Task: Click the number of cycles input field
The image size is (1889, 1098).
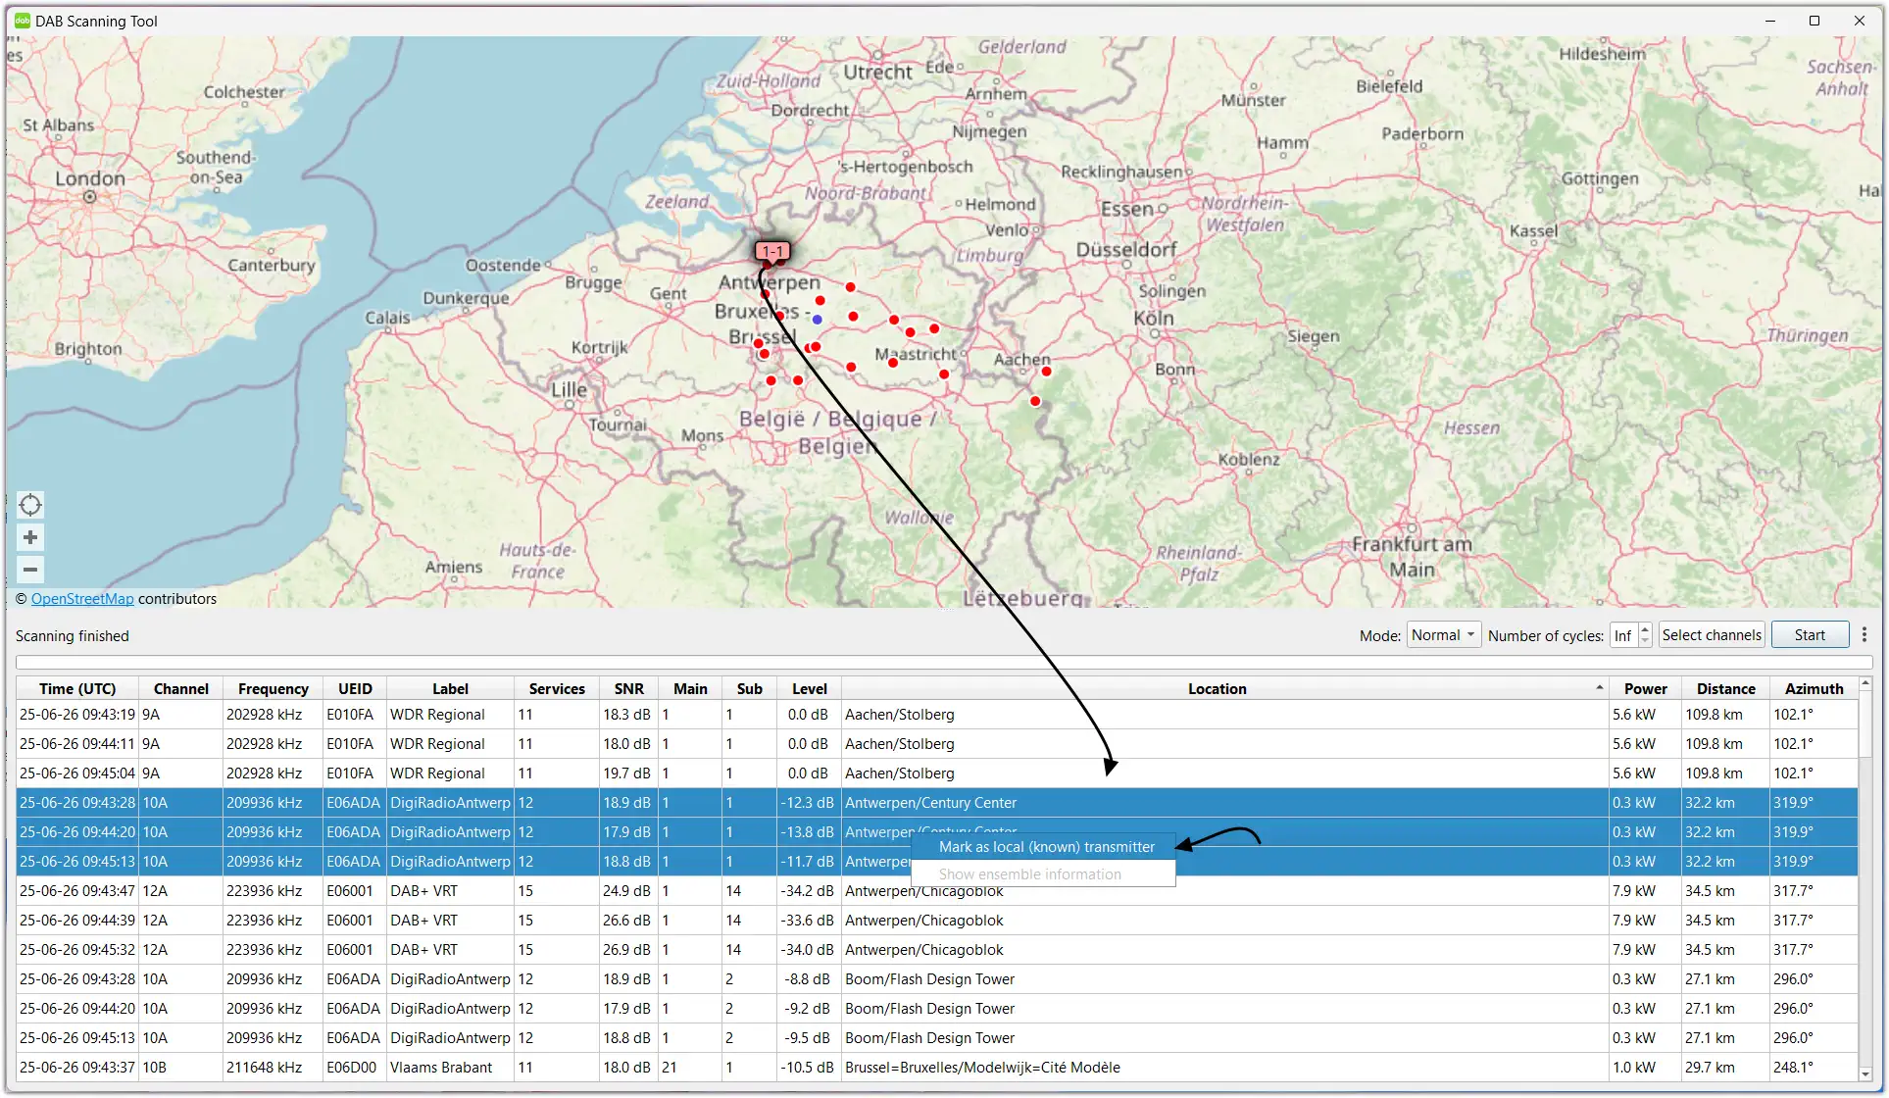Action: pyautogui.click(x=1623, y=635)
